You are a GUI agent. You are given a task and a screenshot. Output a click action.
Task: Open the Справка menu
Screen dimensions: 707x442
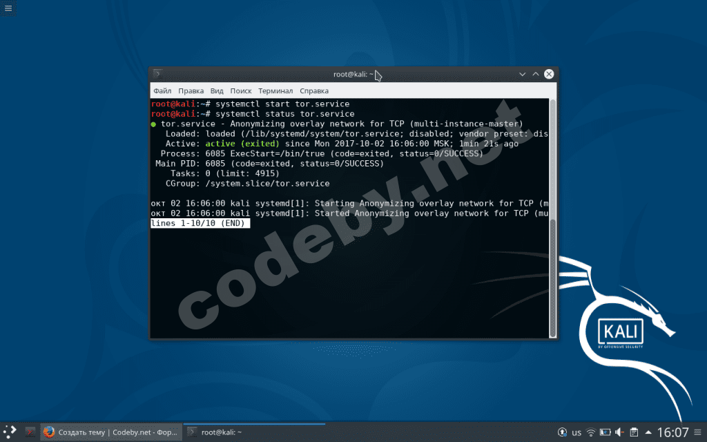pyautogui.click(x=314, y=90)
